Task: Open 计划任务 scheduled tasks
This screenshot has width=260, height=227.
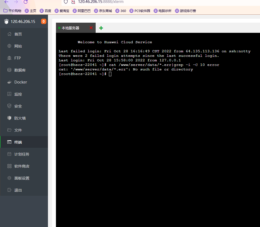Action: click(x=24, y=154)
